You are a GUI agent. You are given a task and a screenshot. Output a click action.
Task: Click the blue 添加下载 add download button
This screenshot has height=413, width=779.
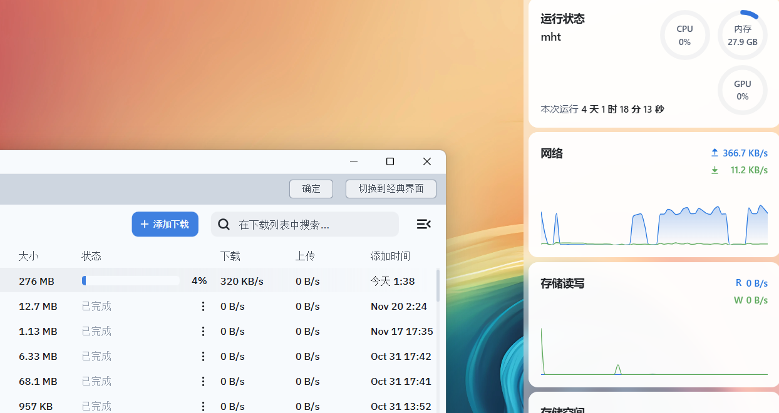165,223
